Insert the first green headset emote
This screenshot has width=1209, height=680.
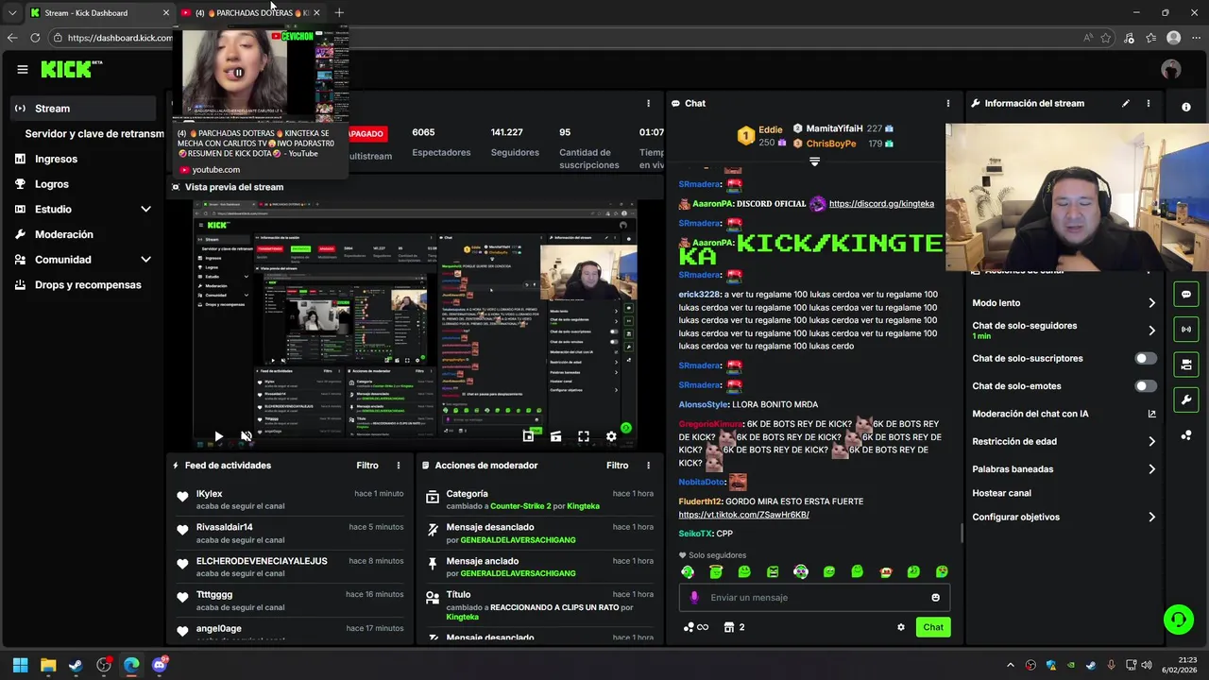pos(688,572)
